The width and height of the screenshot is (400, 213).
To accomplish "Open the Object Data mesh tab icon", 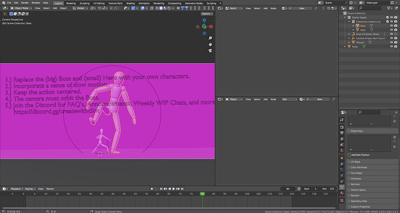I will (342, 188).
